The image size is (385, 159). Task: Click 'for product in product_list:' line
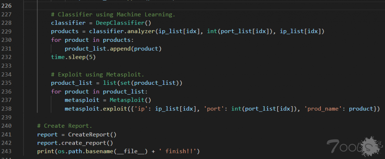[x=99, y=91]
